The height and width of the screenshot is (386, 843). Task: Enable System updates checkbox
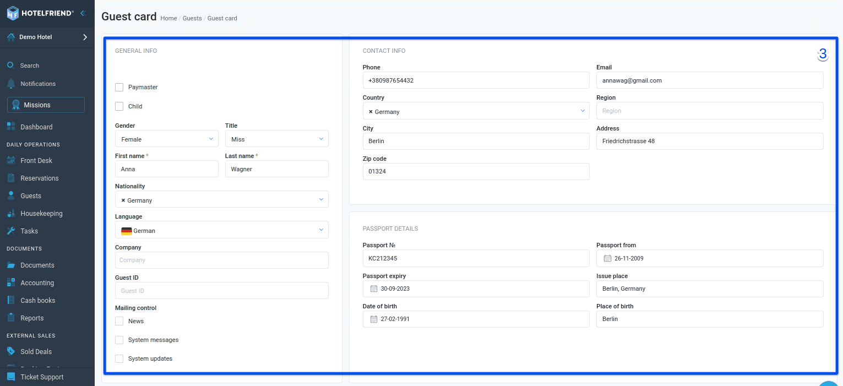pos(119,358)
